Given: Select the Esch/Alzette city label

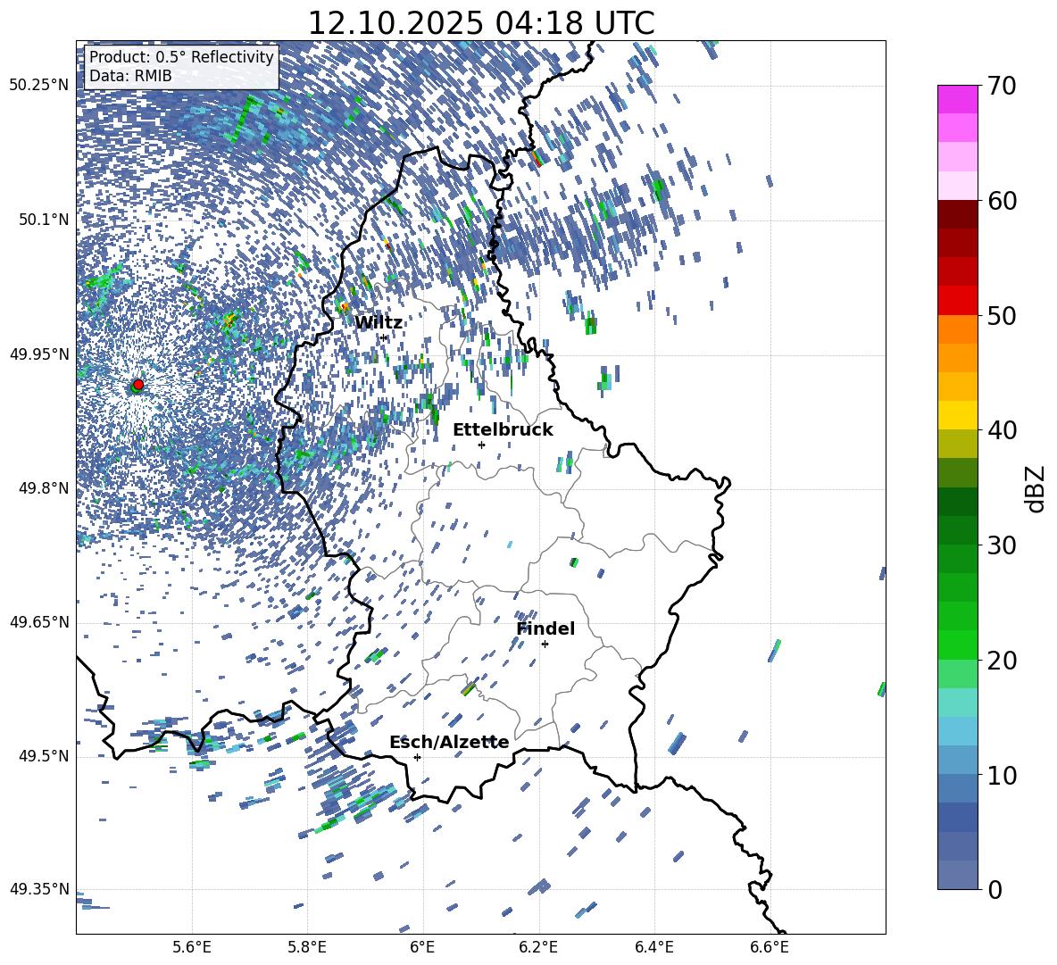Looking at the screenshot, I should click(449, 743).
